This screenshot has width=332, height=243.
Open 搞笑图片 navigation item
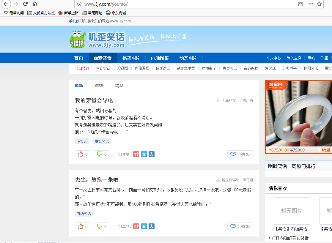(131, 58)
